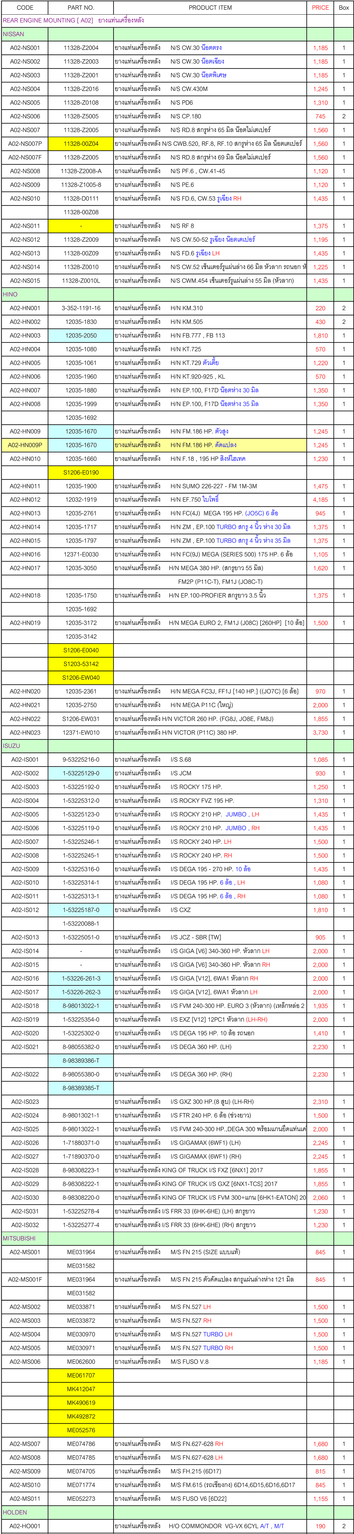Select part number ME052273
The height and width of the screenshot is (1534, 354).
coord(81,1498)
